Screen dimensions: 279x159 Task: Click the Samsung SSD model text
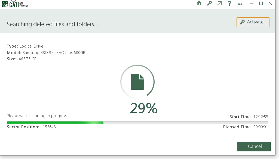(54, 53)
